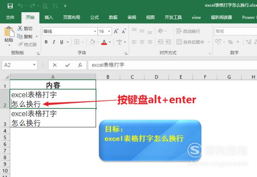Open the 福昕阅读器 tab
The image size is (257, 177).
[x=221, y=17]
